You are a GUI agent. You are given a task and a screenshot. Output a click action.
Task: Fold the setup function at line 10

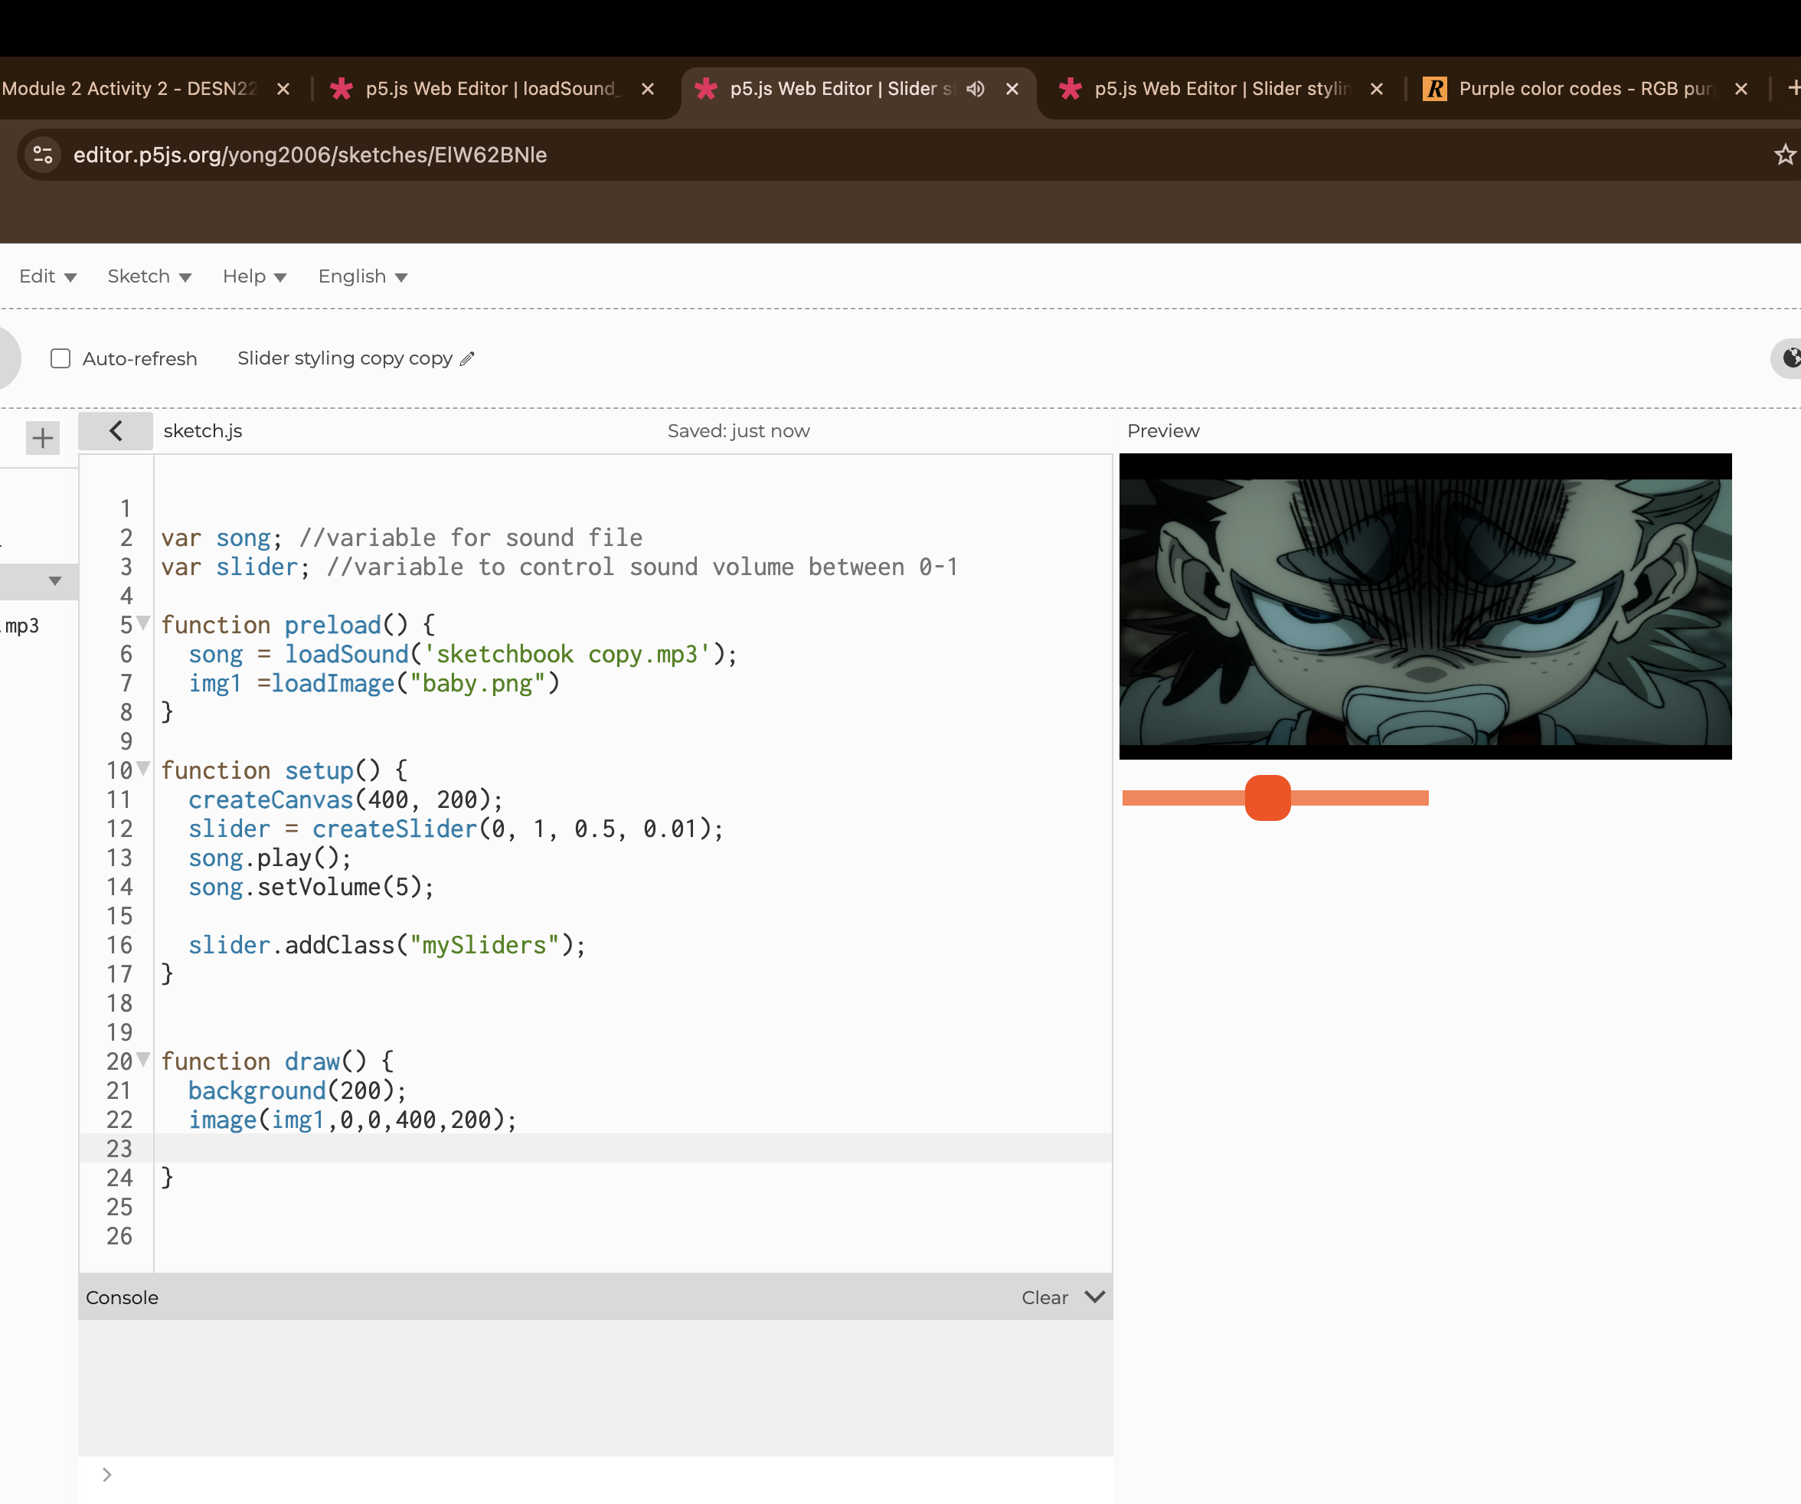[143, 768]
